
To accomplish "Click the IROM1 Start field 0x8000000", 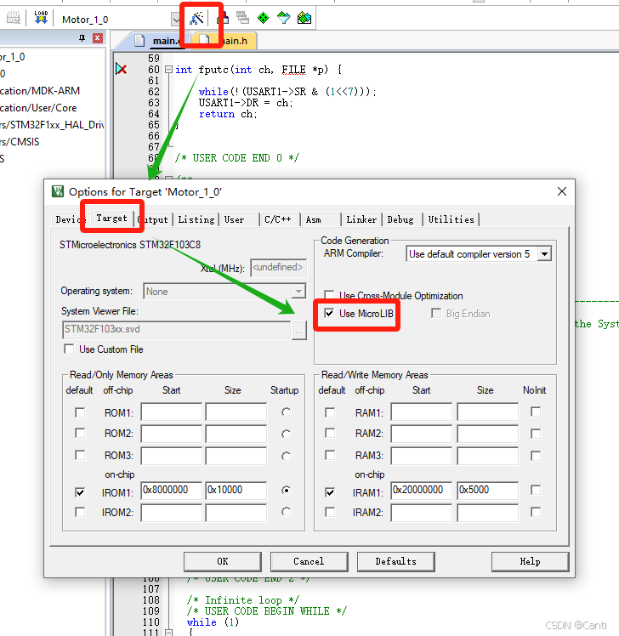I will click(x=171, y=491).
